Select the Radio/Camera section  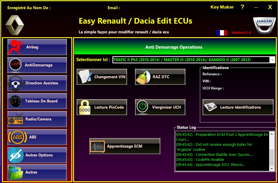pyautogui.click(x=37, y=119)
